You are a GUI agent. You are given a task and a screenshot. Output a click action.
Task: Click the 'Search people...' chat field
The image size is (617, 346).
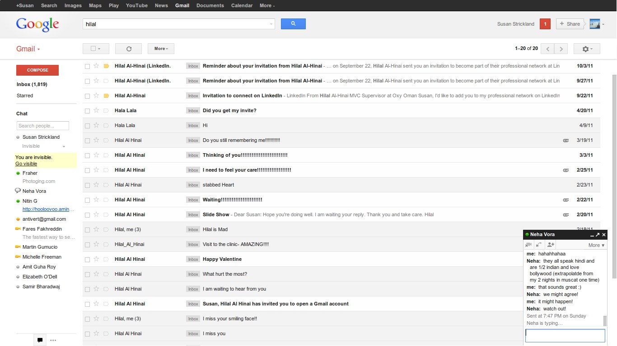[x=43, y=126]
